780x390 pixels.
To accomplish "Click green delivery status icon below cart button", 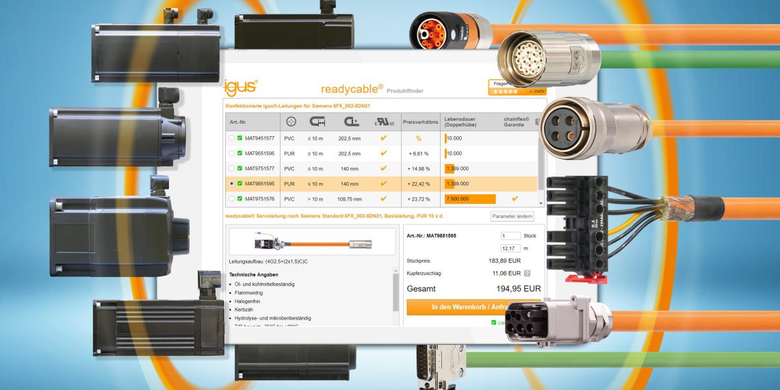I will point(493,322).
